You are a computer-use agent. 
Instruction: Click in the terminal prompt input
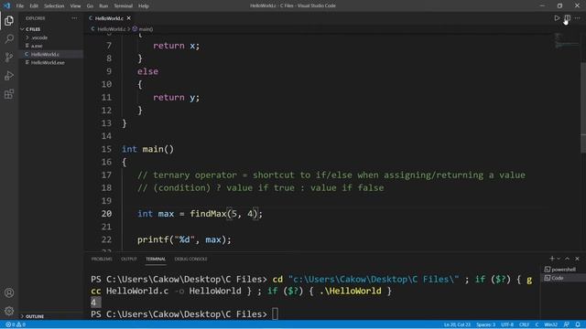click(275, 314)
